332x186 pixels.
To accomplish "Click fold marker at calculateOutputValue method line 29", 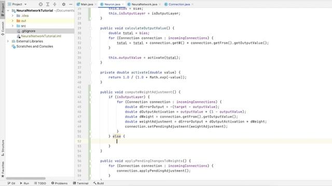I will (x=91, y=28).
